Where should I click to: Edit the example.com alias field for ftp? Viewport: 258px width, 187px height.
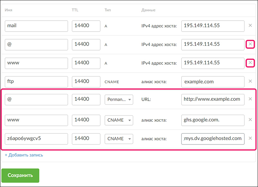pyautogui.click(x=213, y=82)
